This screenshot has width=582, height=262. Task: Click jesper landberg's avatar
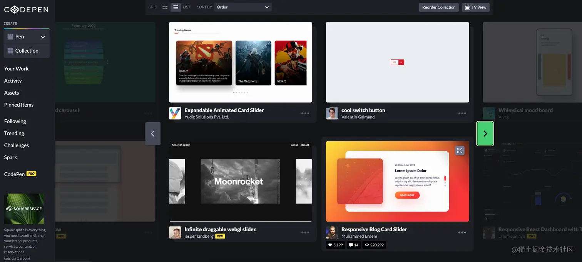(x=175, y=232)
